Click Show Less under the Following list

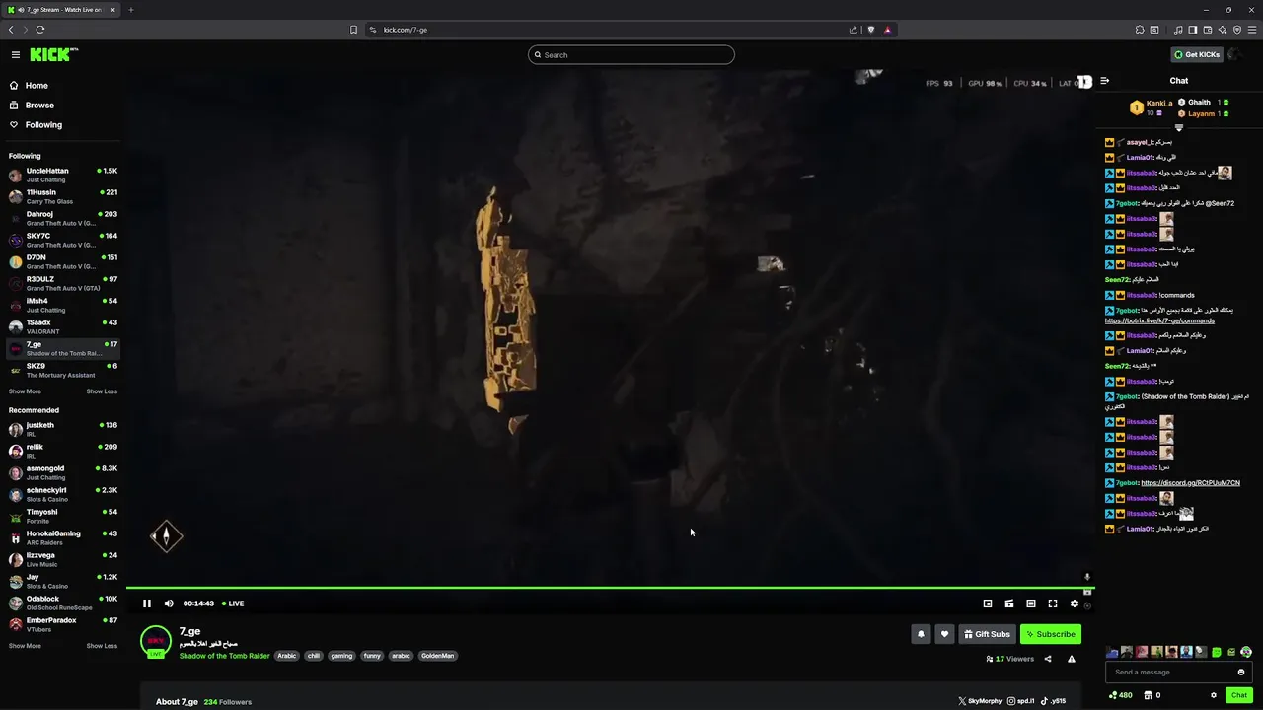point(102,391)
